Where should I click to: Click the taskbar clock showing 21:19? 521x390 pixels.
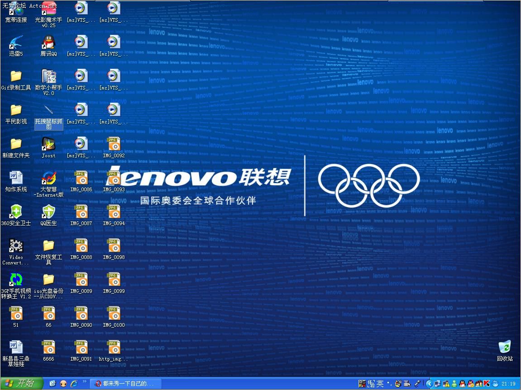click(x=509, y=384)
